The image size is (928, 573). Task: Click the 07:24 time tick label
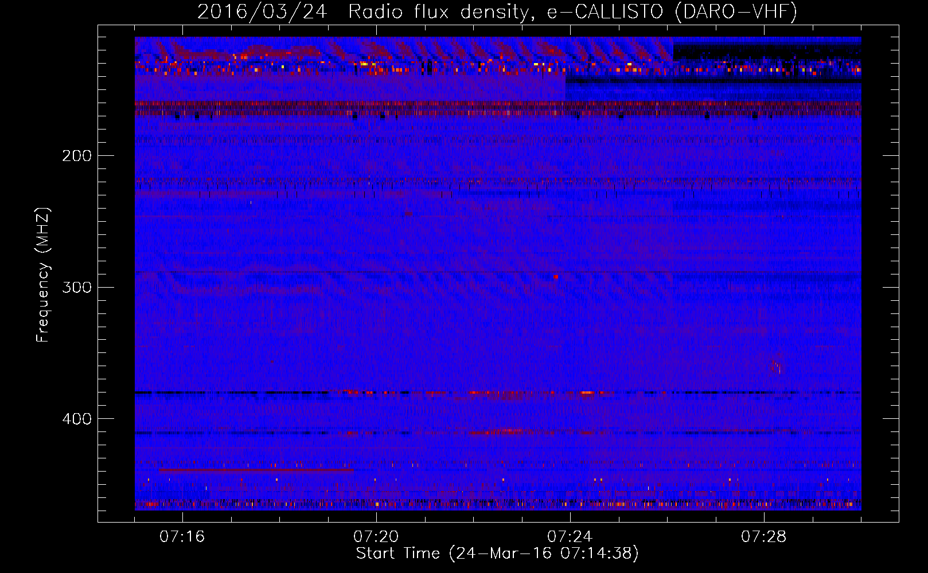(x=570, y=537)
